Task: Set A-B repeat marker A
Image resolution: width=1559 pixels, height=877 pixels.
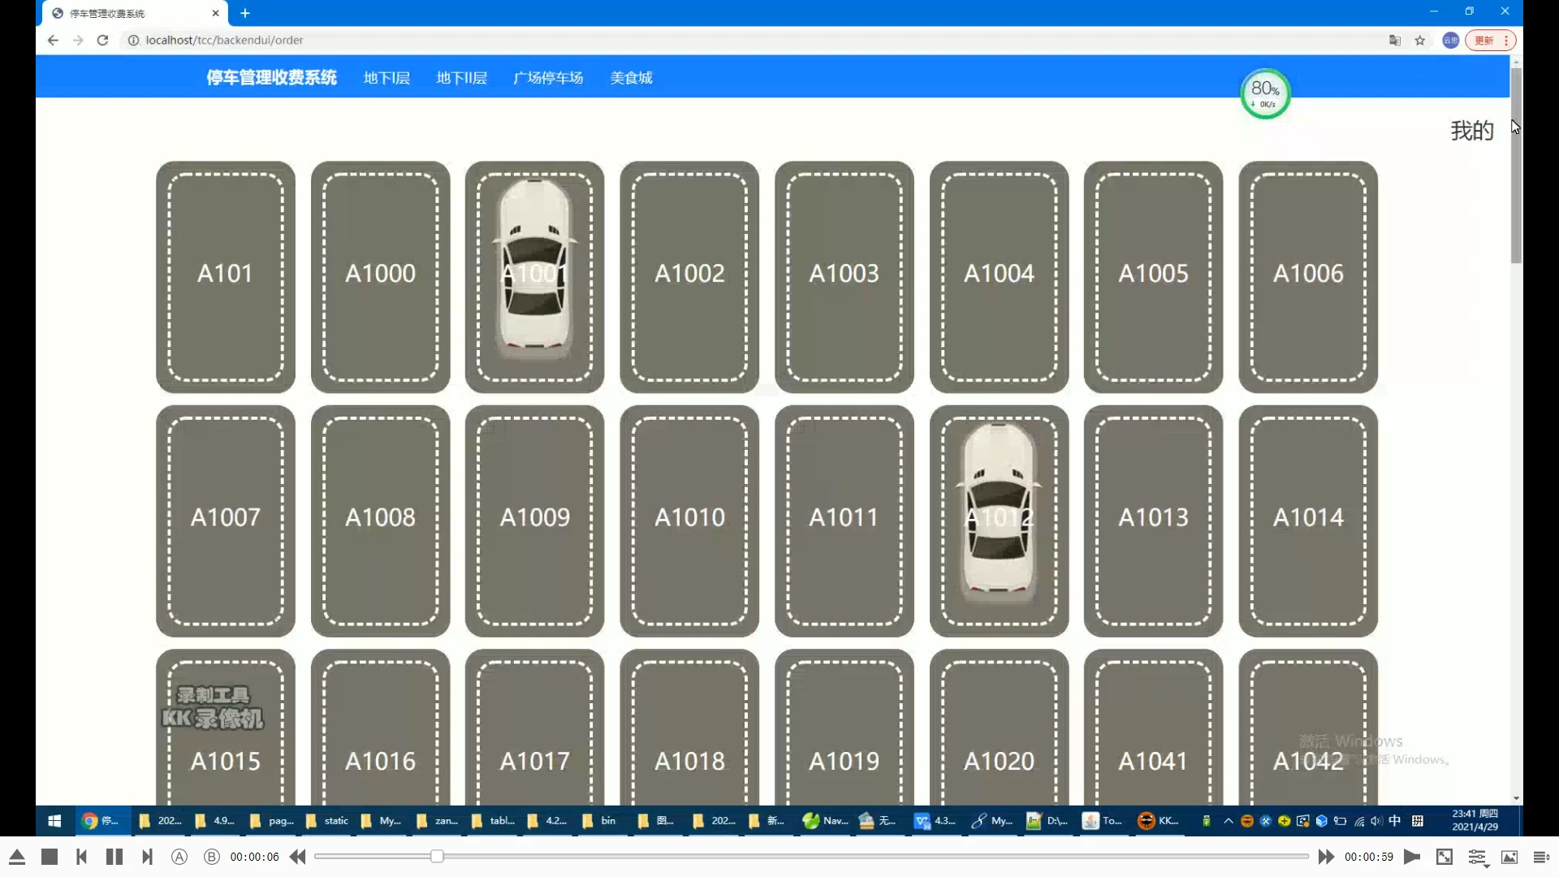Action: [x=179, y=857]
